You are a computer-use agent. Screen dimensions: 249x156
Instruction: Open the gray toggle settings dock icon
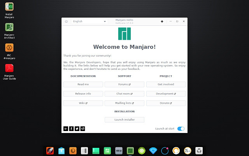119,151
